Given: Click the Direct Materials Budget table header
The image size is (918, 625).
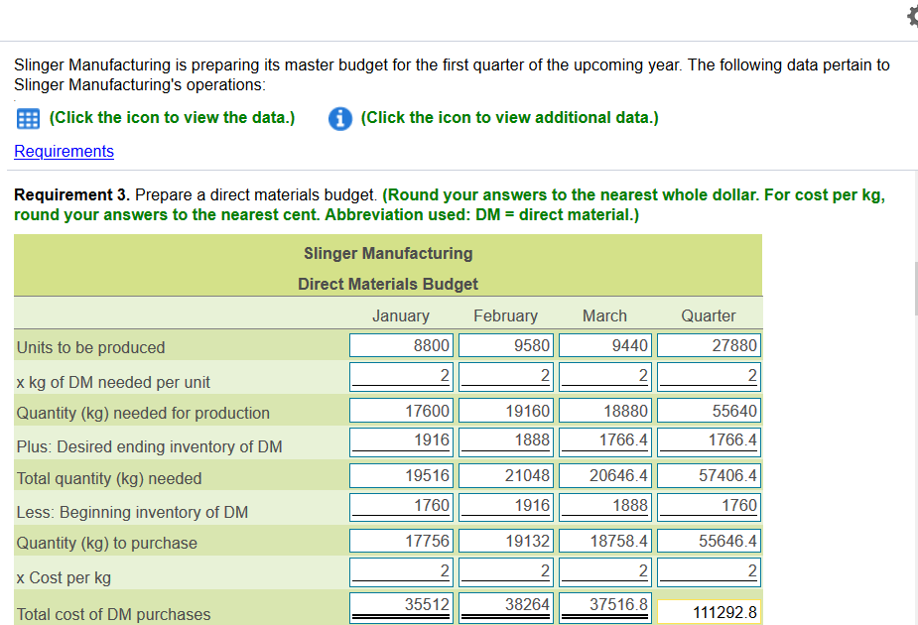Looking at the screenshot, I should 387,284.
